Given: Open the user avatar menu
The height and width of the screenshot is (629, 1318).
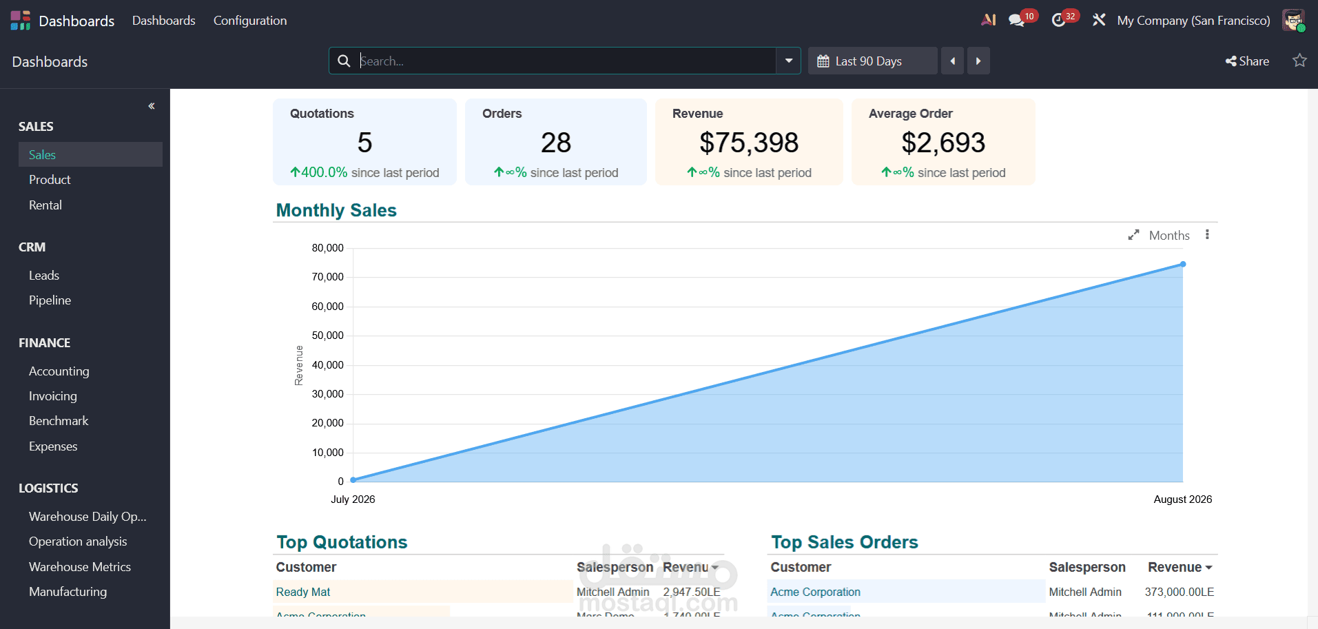Looking at the screenshot, I should click(1293, 21).
